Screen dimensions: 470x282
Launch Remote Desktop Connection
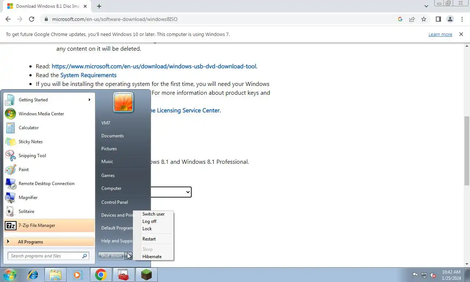coord(49,184)
